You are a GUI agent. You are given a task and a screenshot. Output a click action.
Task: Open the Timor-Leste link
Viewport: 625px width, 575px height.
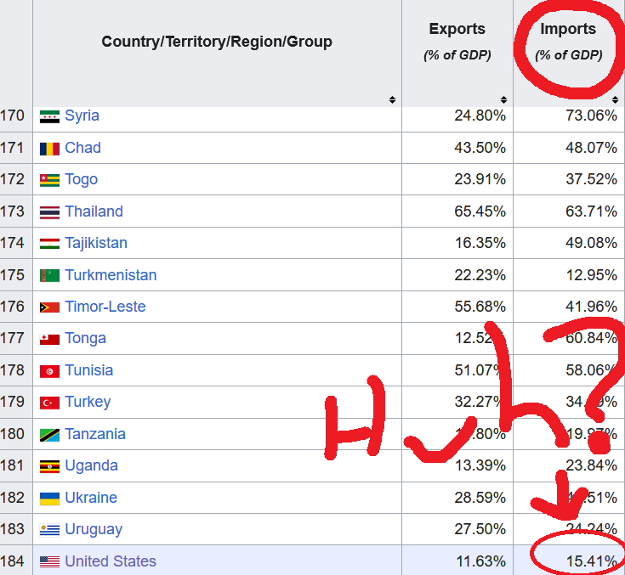pos(105,307)
